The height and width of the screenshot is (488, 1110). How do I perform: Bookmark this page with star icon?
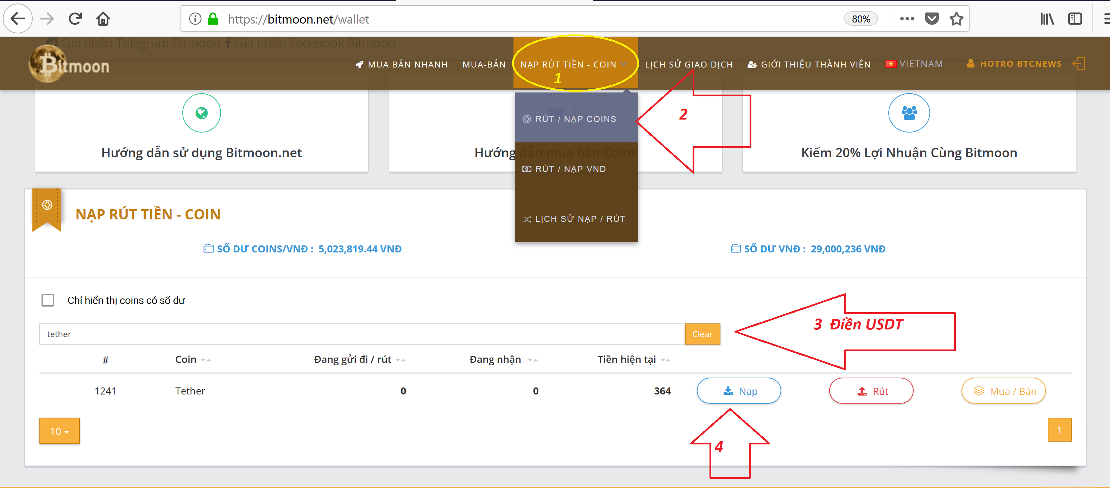[956, 19]
